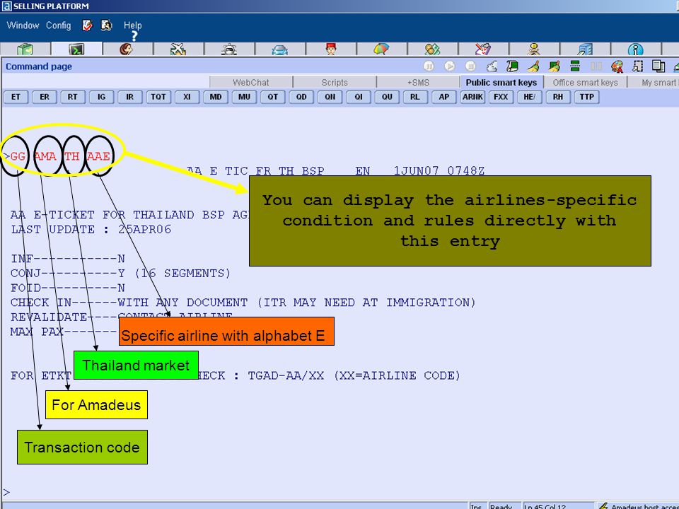Viewport: 679px width, 509px height.
Task: Click the IR smart key
Action: tap(130, 97)
